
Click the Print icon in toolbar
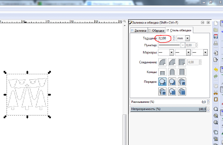(216, 43)
